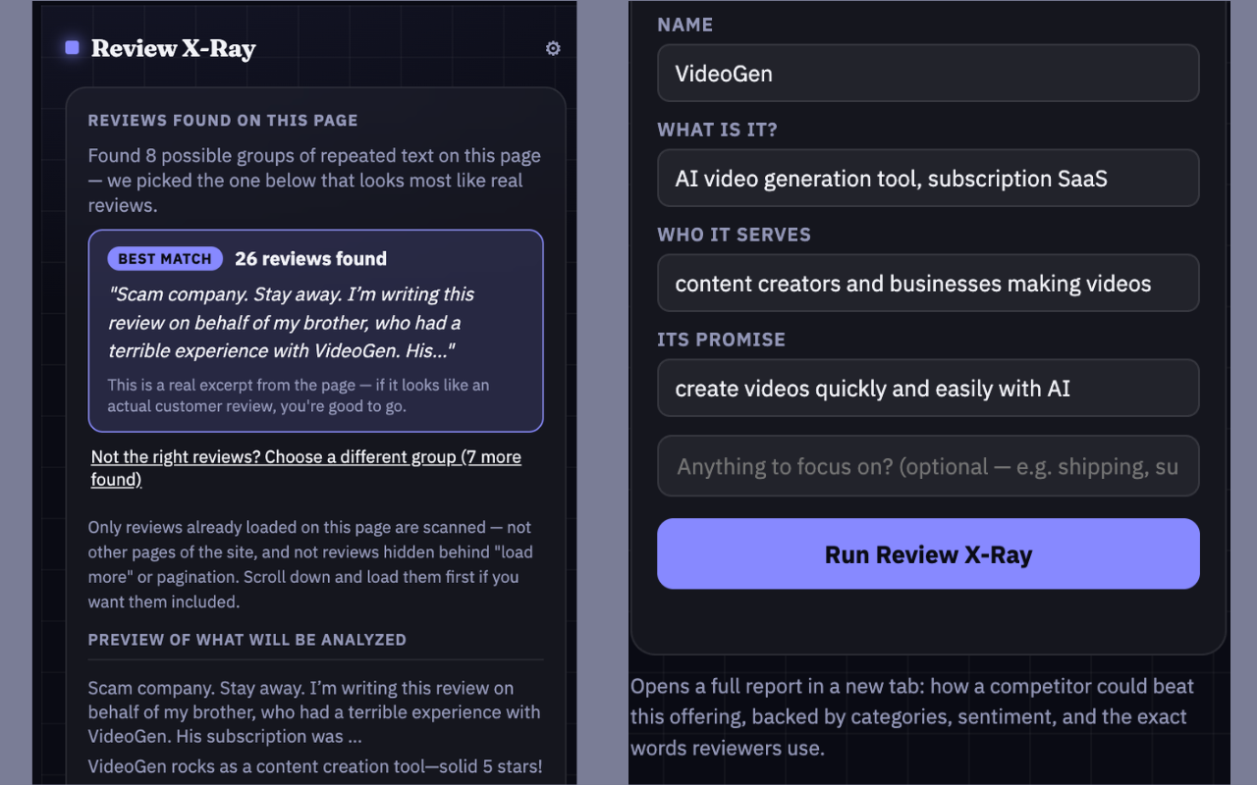Click the ITS PROMISE label

coord(722,340)
